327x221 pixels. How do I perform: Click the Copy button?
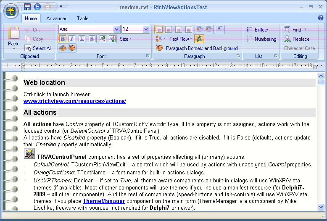[34, 39]
